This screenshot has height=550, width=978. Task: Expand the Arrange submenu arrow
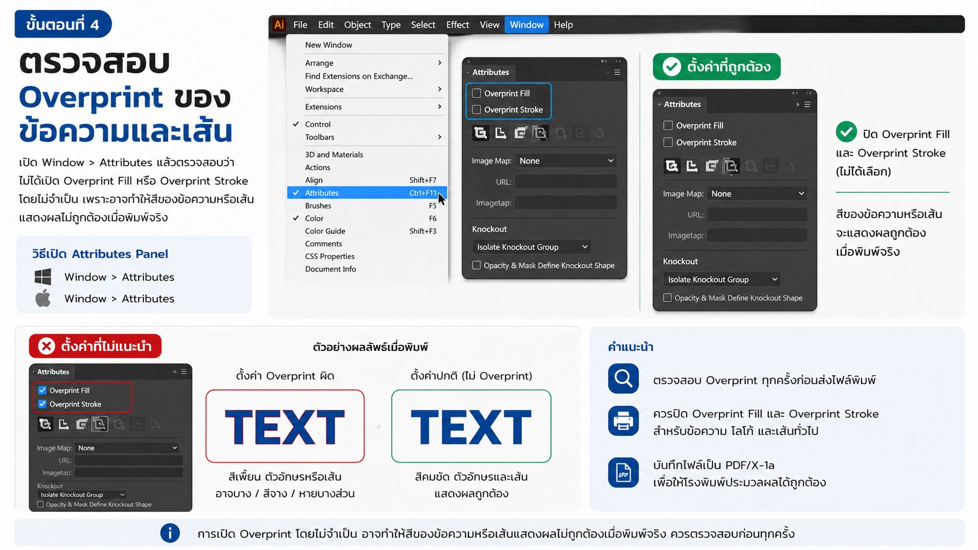pos(440,63)
